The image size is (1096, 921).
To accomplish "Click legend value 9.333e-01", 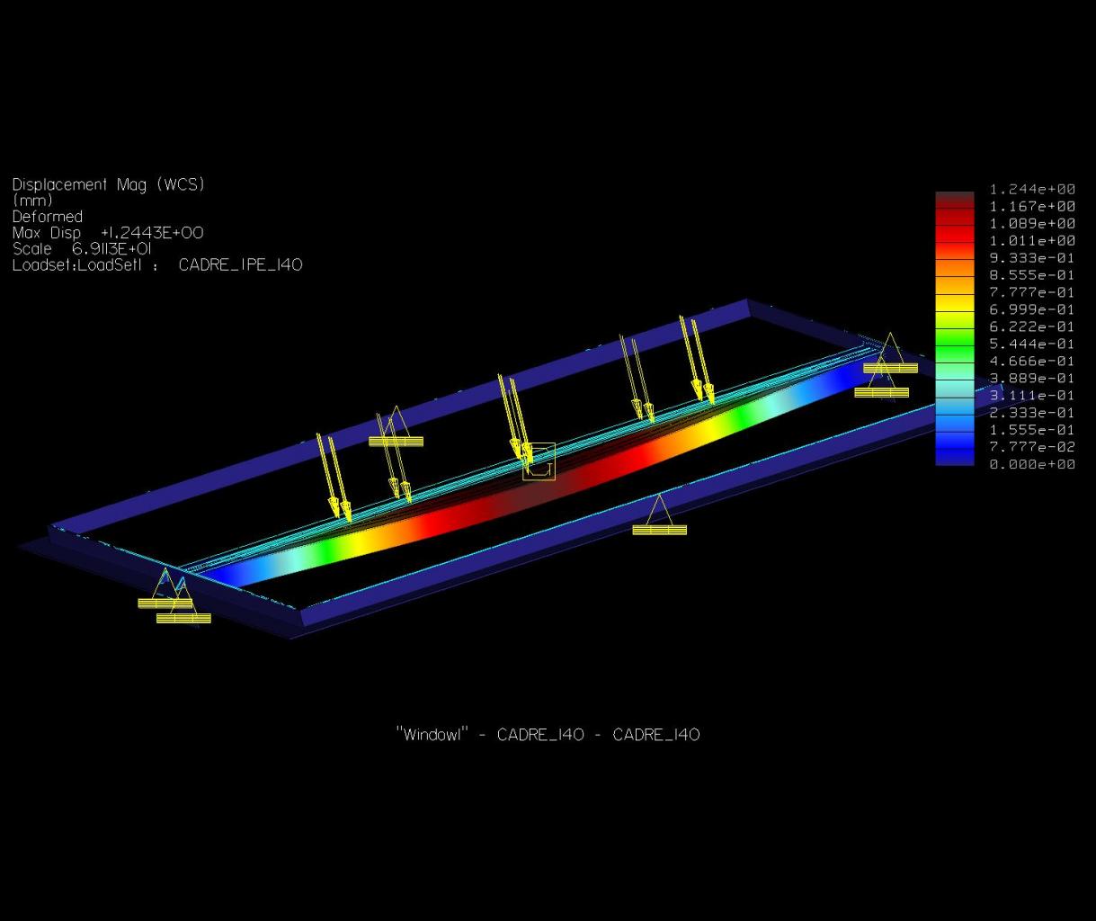I will tap(1032, 258).
